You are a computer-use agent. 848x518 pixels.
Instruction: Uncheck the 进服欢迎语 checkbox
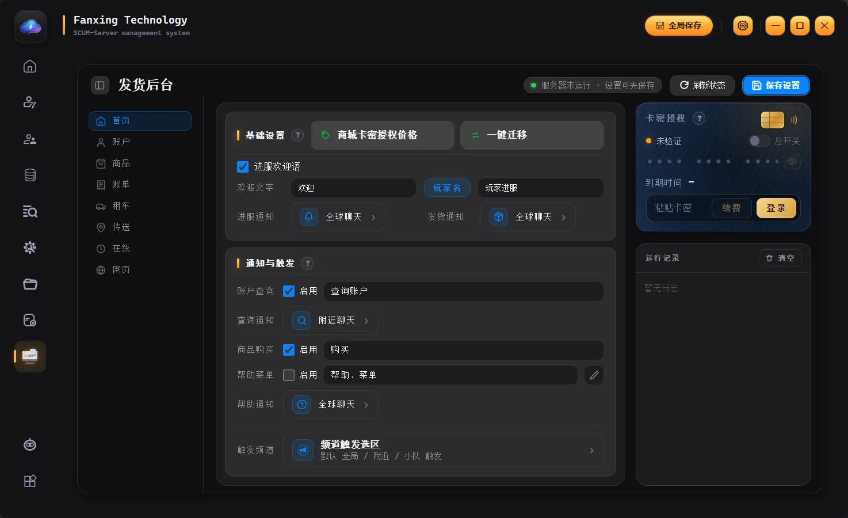point(243,167)
